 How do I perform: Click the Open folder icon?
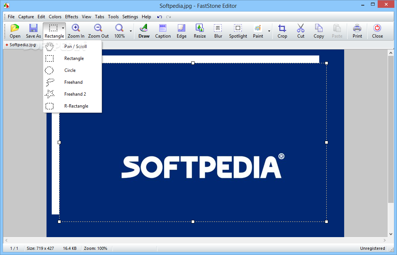pos(15,28)
